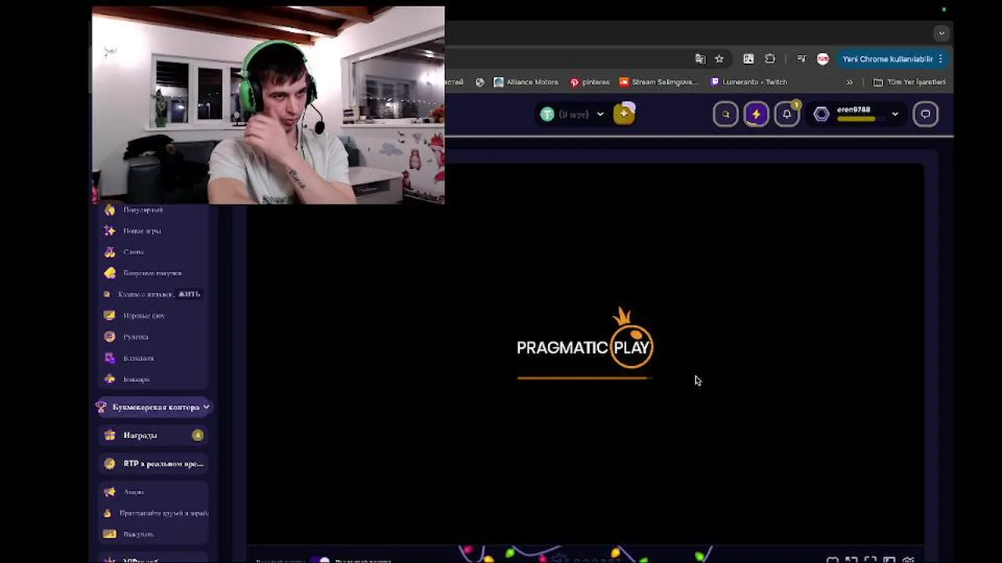Click the translate page icon in address bar
The height and width of the screenshot is (563, 1002).
[x=700, y=59]
